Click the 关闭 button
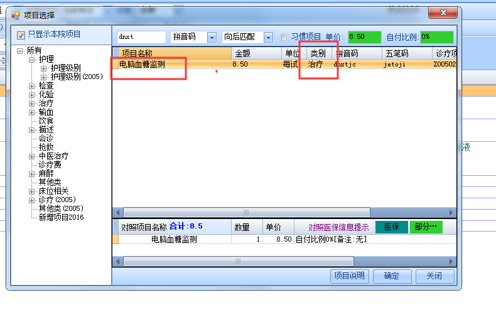496x310 pixels. (434, 276)
